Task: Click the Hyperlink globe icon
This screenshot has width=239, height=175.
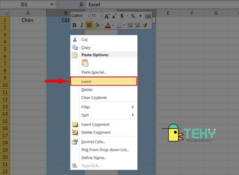Action: (x=75, y=165)
